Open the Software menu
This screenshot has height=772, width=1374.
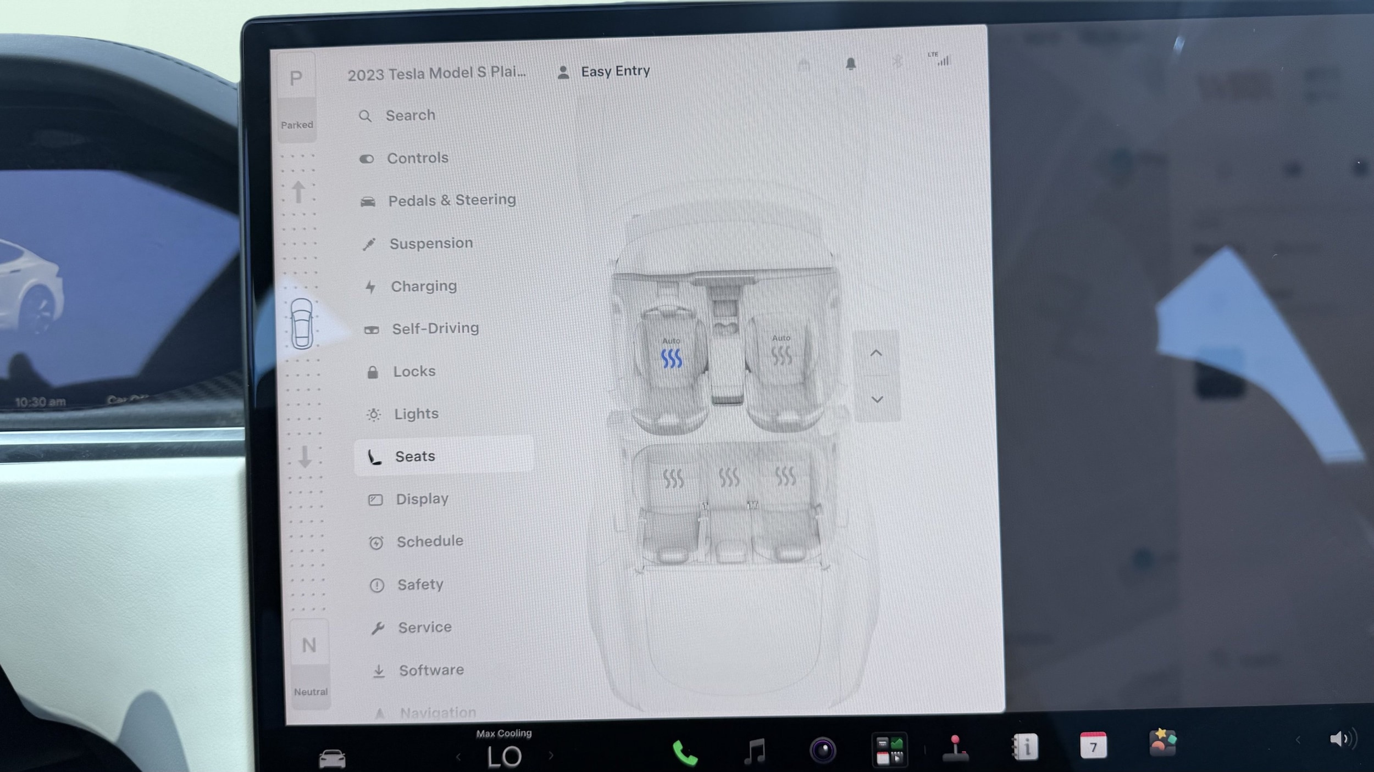pos(418,670)
